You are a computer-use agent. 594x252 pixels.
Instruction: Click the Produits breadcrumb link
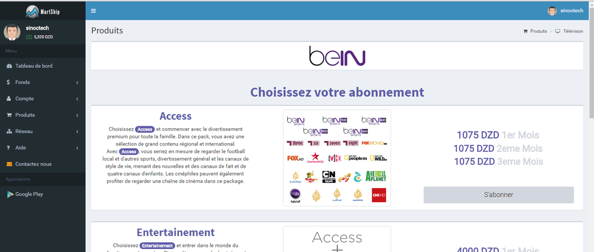tap(538, 31)
